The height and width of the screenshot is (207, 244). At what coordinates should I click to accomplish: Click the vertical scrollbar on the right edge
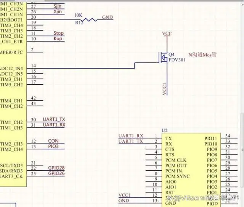coord(242,150)
